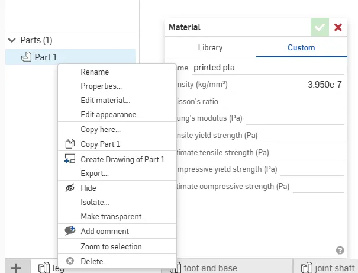Image resolution: width=358 pixels, height=273 pixels.
Task: Select Make transparent in the menu
Action: [114, 217]
